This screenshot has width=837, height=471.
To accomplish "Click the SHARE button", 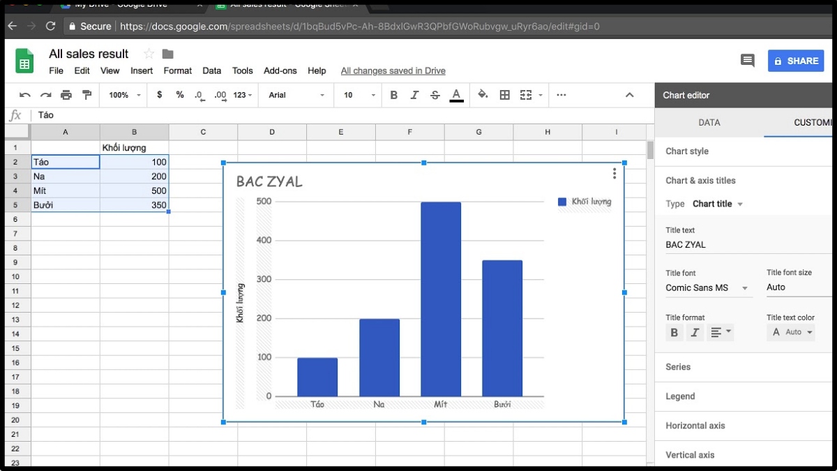I will (796, 61).
